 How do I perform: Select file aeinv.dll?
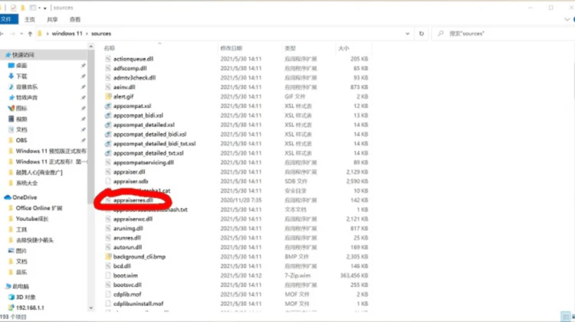[124, 87]
